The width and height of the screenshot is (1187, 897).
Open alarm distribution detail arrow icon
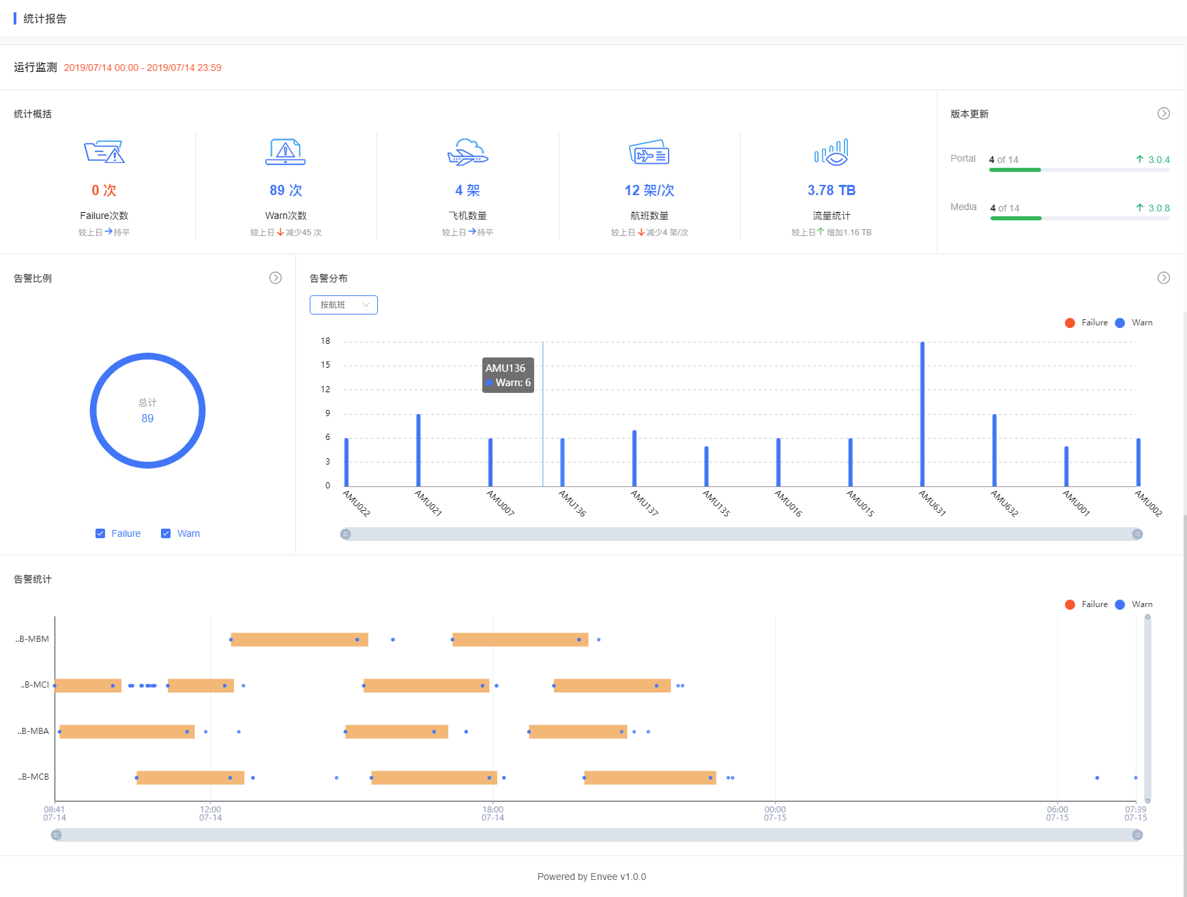(x=1164, y=278)
